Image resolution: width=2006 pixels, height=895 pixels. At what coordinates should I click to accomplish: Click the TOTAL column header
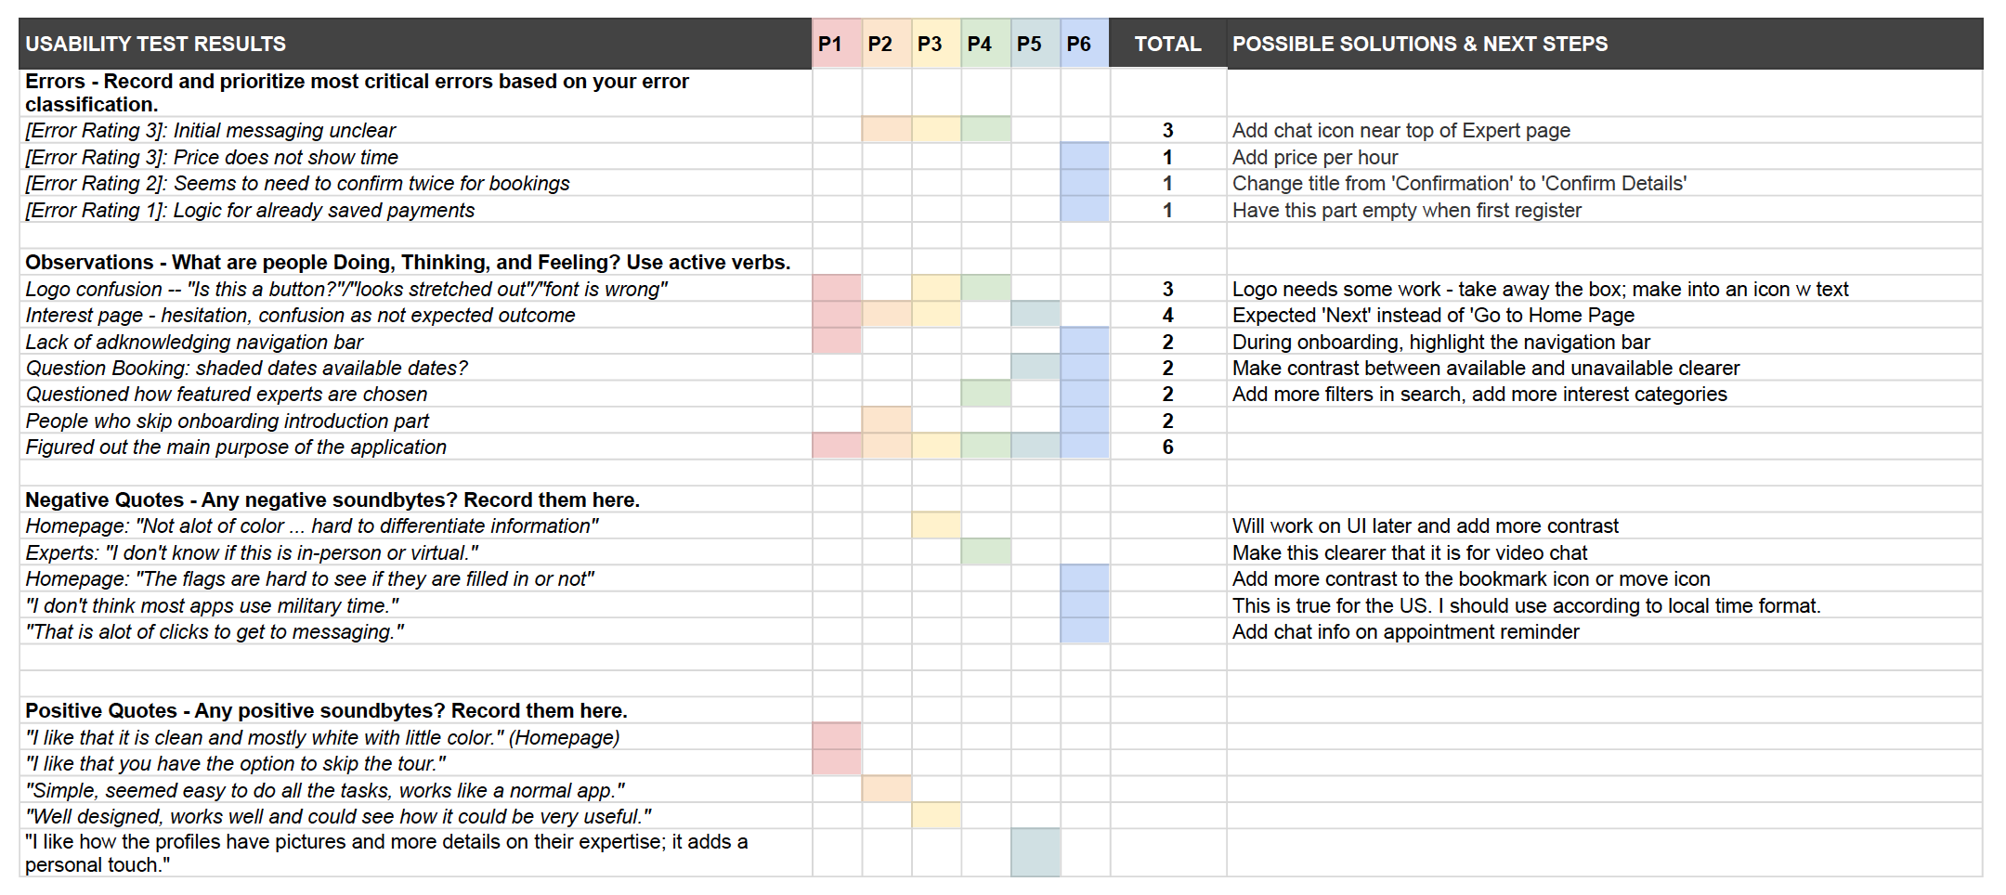click(1167, 44)
